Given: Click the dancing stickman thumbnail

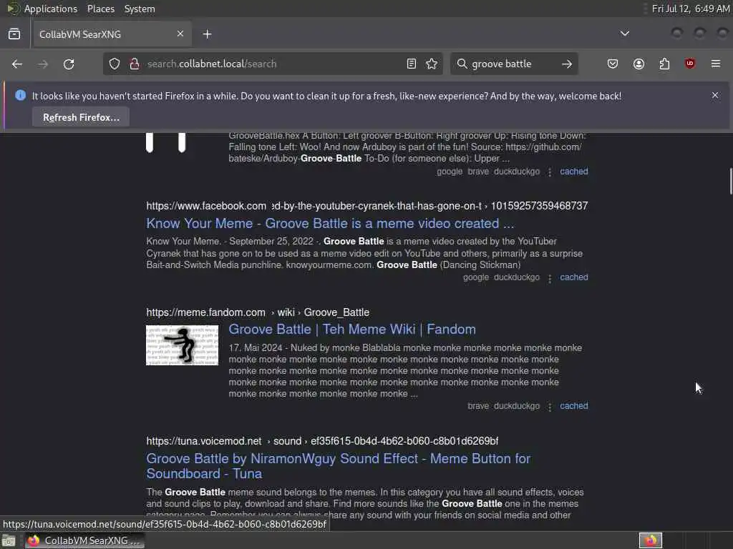Looking at the screenshot, I should [183, 345].
